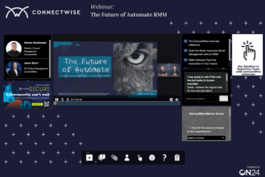The height and width of the screenshot is (177, 265).
Task: Click icon beside 'The ConnectWise Automate Difference'
Action: (186, 41)
